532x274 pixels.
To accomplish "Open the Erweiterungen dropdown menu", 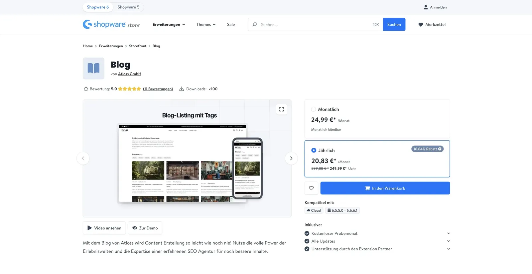I will coord(169,25).
